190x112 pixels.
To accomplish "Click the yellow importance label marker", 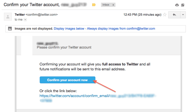I will (94, 5).
